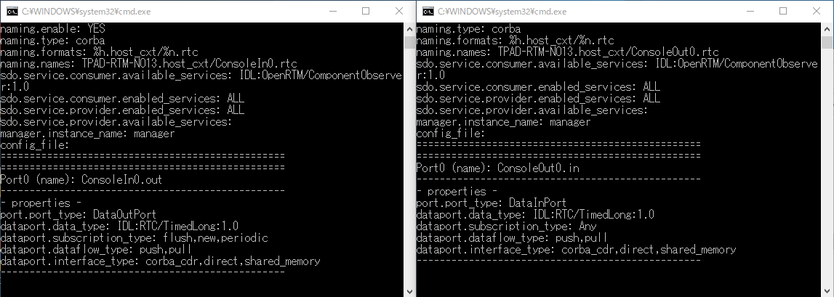Click the right window's vertical scrollbar thumb

[x=827, y=43]
